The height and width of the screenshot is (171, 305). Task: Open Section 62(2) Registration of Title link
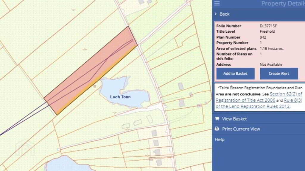(x=259, y=97)
